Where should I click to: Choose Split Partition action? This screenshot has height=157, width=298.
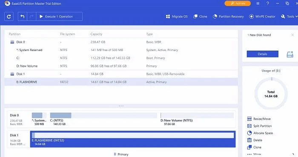point(259,126)
